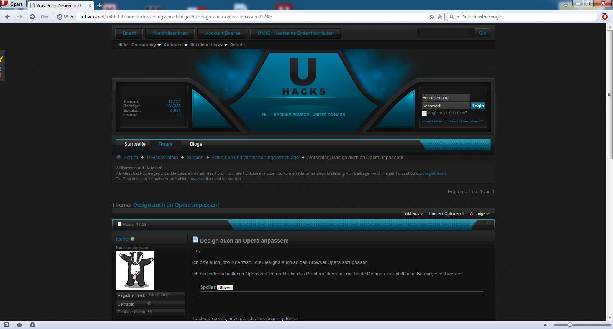Click the Opera Turbo gauge icon
Image resolution: width=613 pixels, height=329 pixels.
[x=33, y=325]
